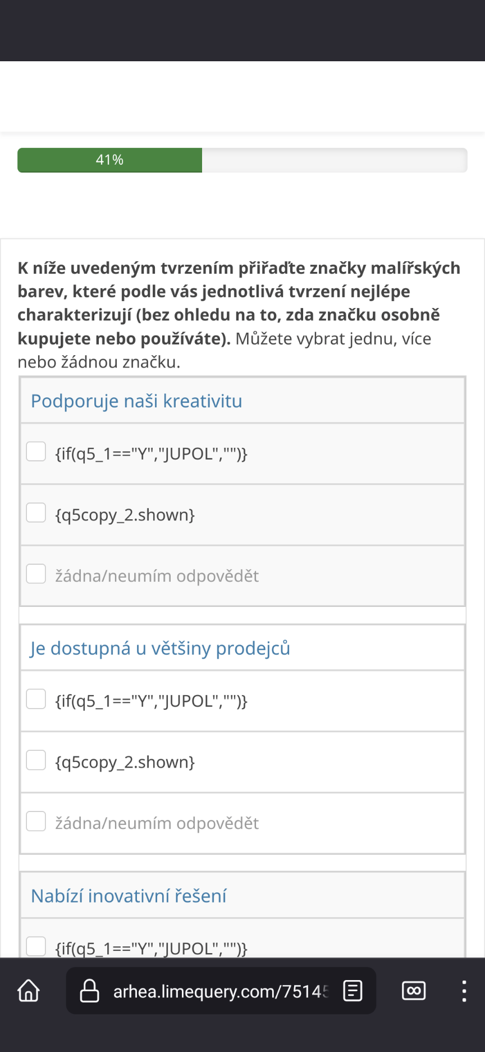The width and height of the screenshot is (485, 1052).
Task: Check JUPOL under Je dostupná u většiny prodejců
Action: (36, 699)
